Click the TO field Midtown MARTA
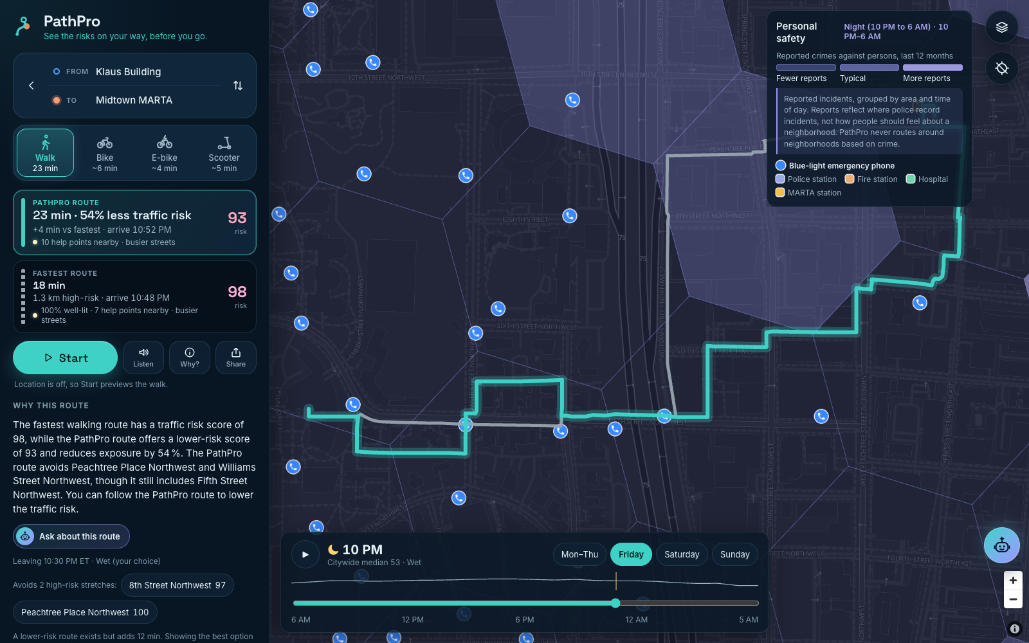The height and width of the screenshot is (643, 1029). pyautogui.click(x=134, y=100)
